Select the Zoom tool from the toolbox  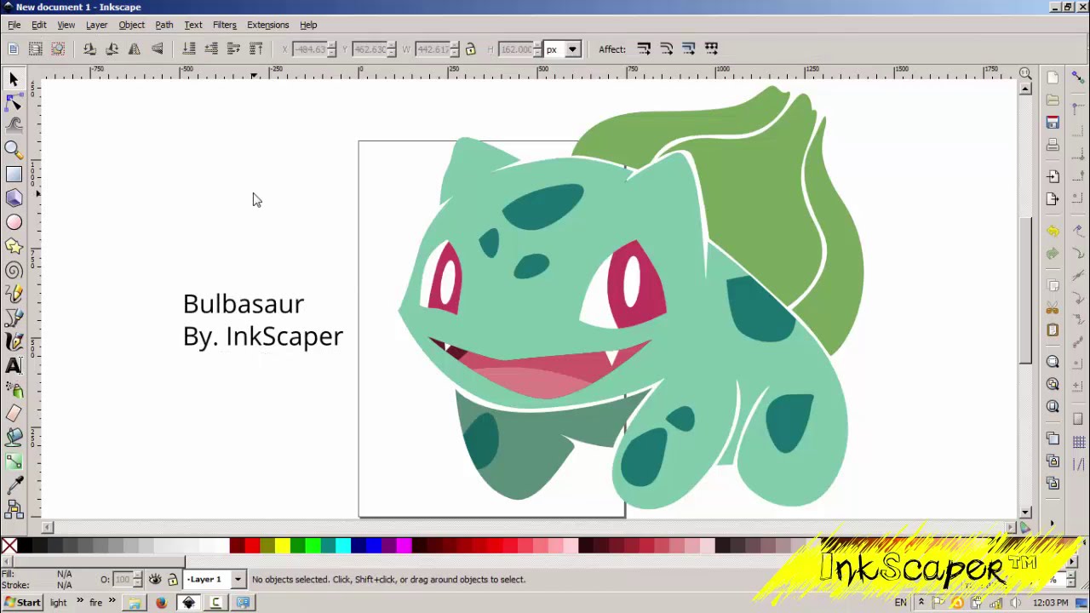point(14,150)
